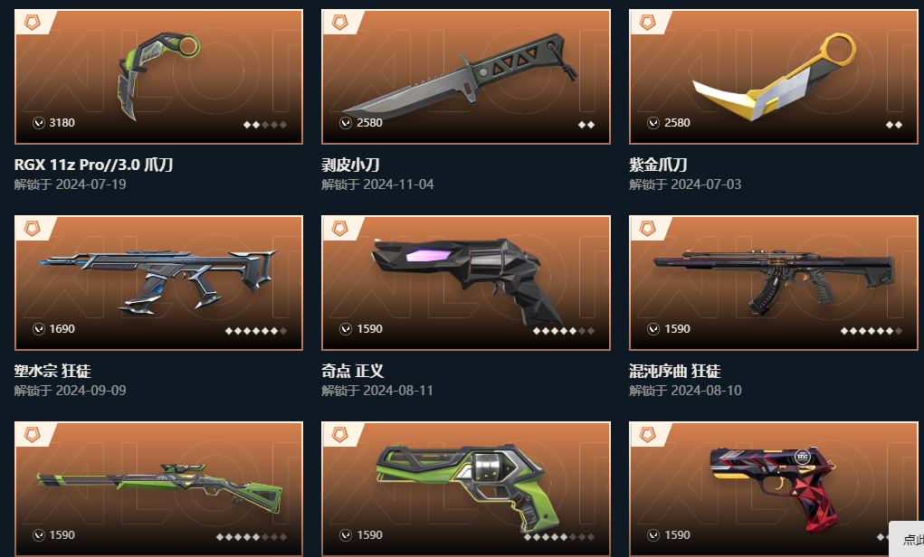Select the 塑水宗 狂徒 rifle skin
924x557 pixels.
pyautogui.click(x=158, y=283)
